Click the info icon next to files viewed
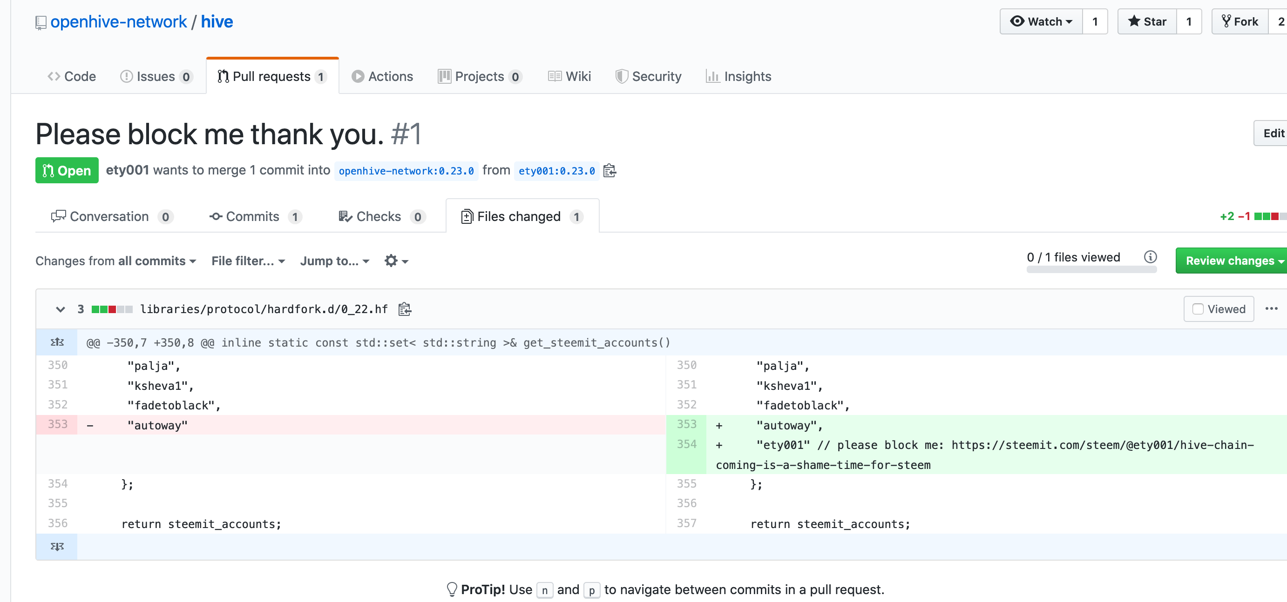Image resolution: width=1287 pixels, height=602 pixels. [1150, 257]
